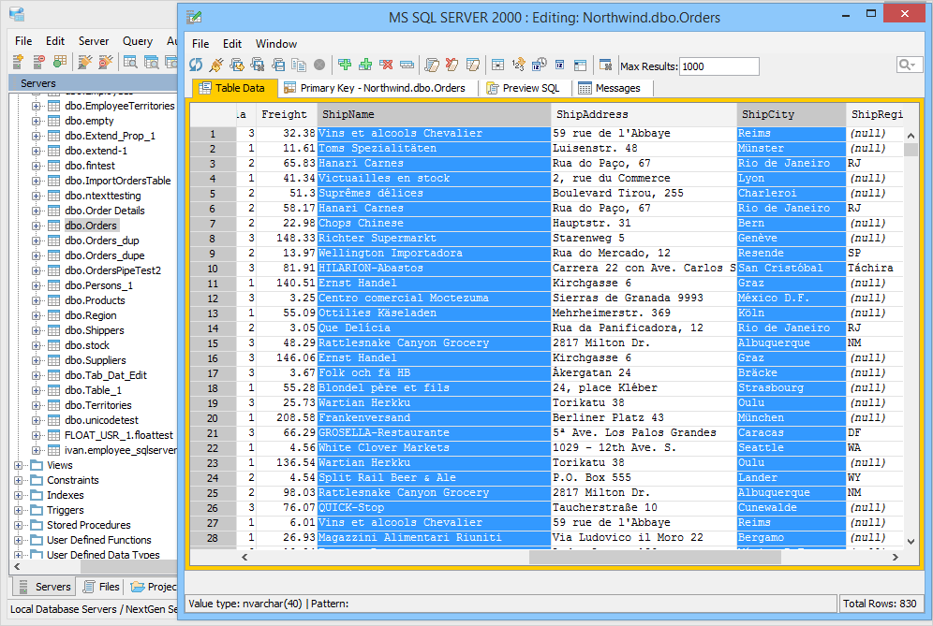This screenshot has width=933, height=626.
Task: Click the blue row edit icon beside delete
Action: [407, 65]
